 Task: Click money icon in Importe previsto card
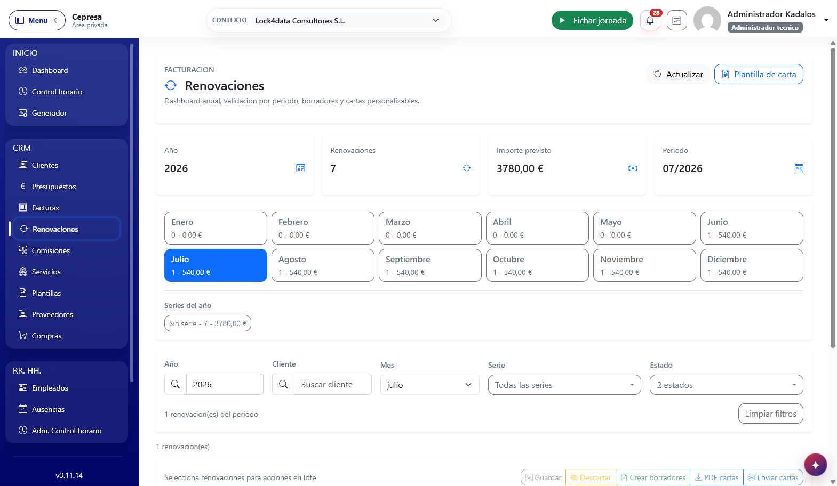tap(633, 168)
